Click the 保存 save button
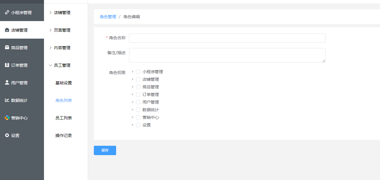The height and width of the screenshot is (180, 380). 105,150
